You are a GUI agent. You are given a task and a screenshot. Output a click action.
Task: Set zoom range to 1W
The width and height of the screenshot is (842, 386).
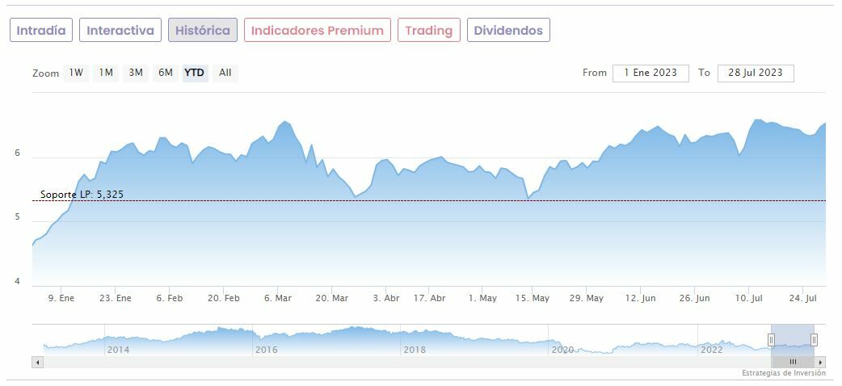[76, 73]
